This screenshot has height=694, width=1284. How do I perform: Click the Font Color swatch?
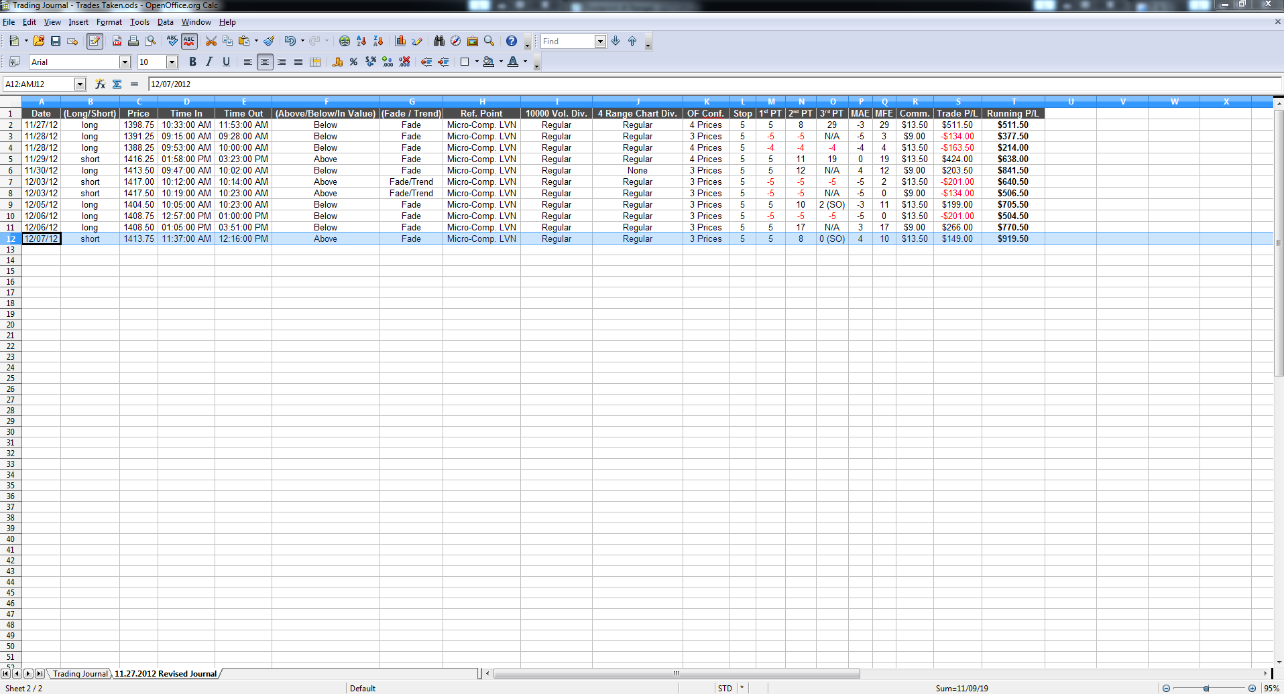(513, 62)
